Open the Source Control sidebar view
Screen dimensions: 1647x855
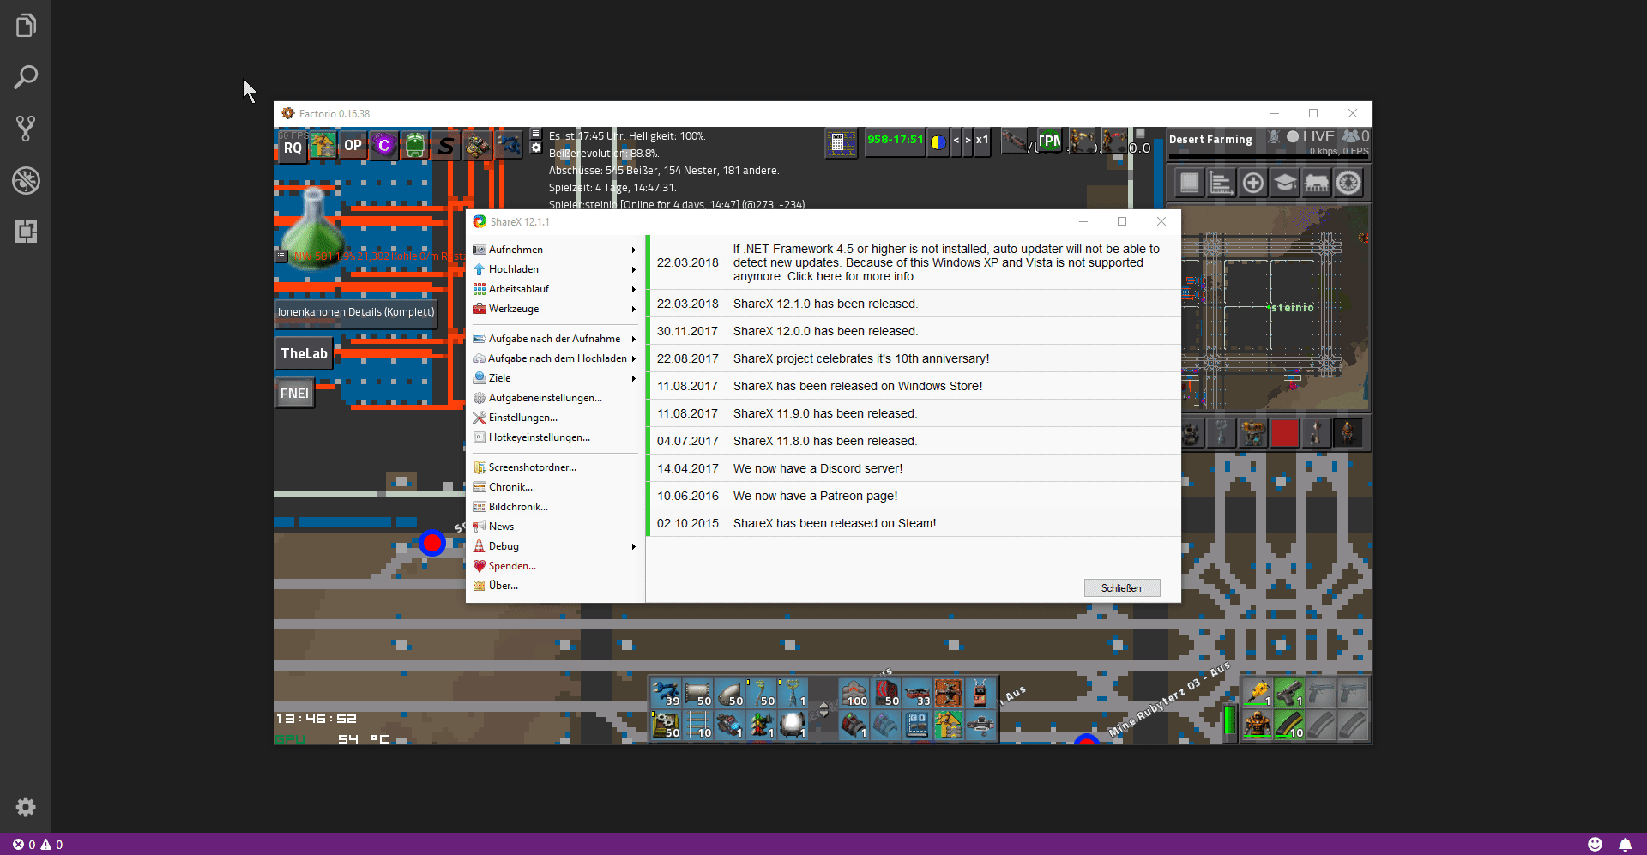click(26, 129)
